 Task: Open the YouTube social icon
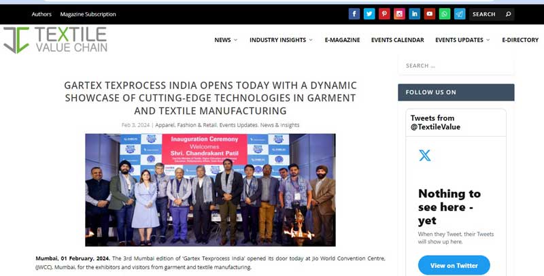pyautogui.click(x=430, y=14)
